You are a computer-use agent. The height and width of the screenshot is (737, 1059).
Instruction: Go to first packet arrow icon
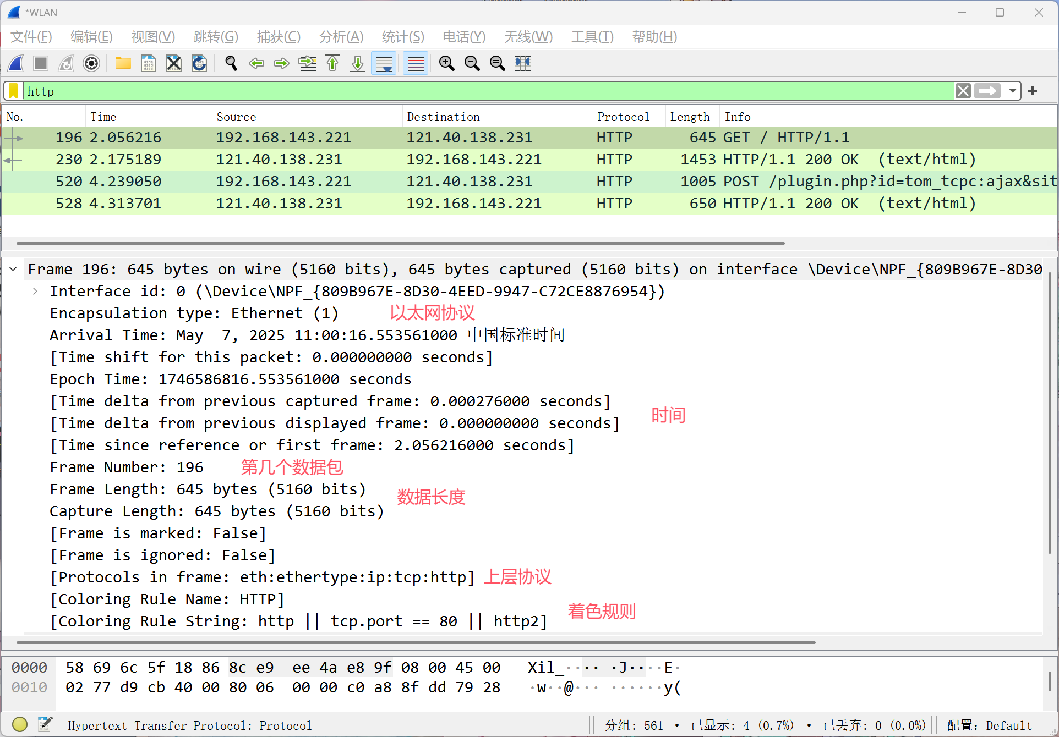pos(332,63)
